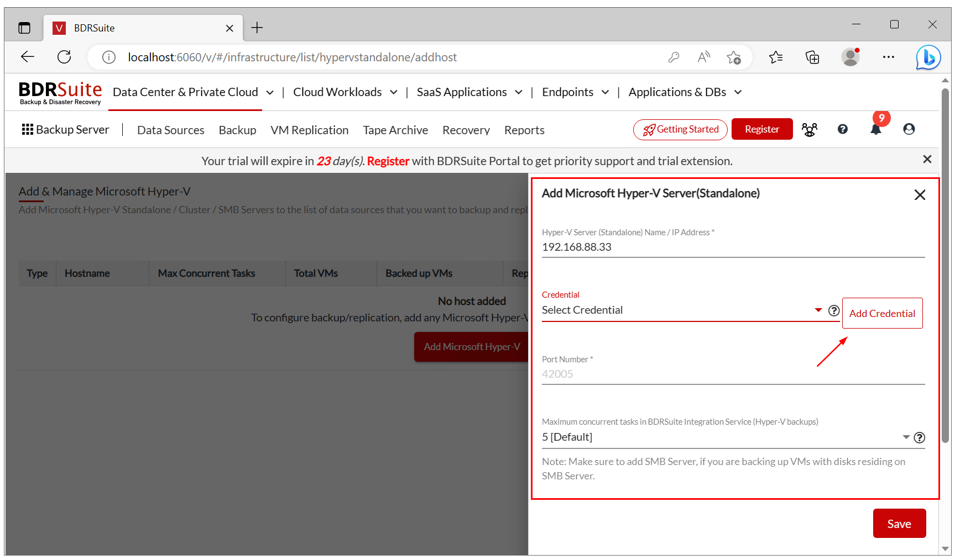Add page to favorites star icon
Screen dimensions: 955x560
click(x=734, y=57)
